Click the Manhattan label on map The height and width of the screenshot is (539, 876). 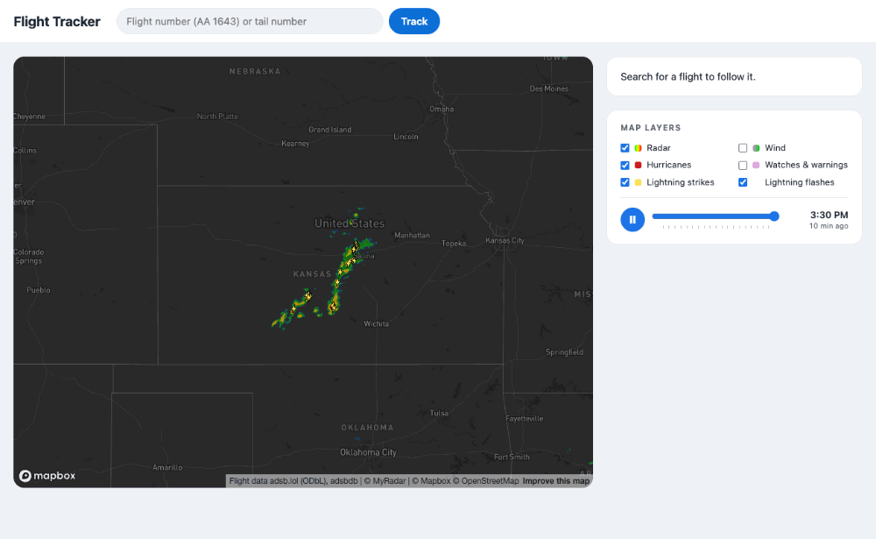coord(413,236)
